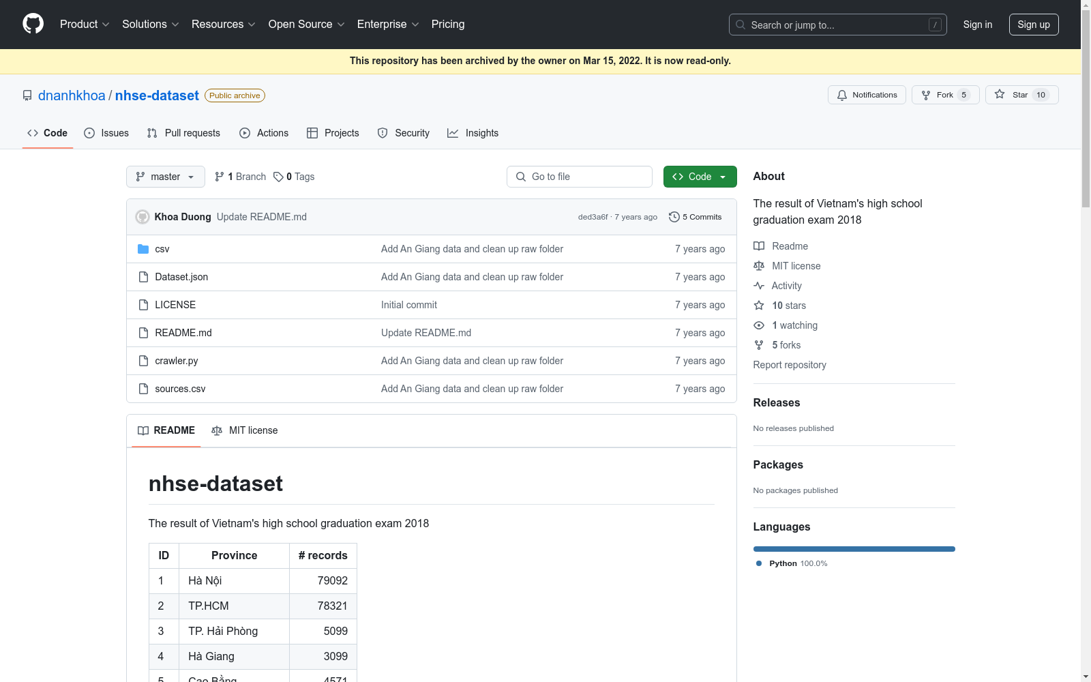The image size is (1091, 682).
Task: Open the Security tab
Action: (404, 133)
